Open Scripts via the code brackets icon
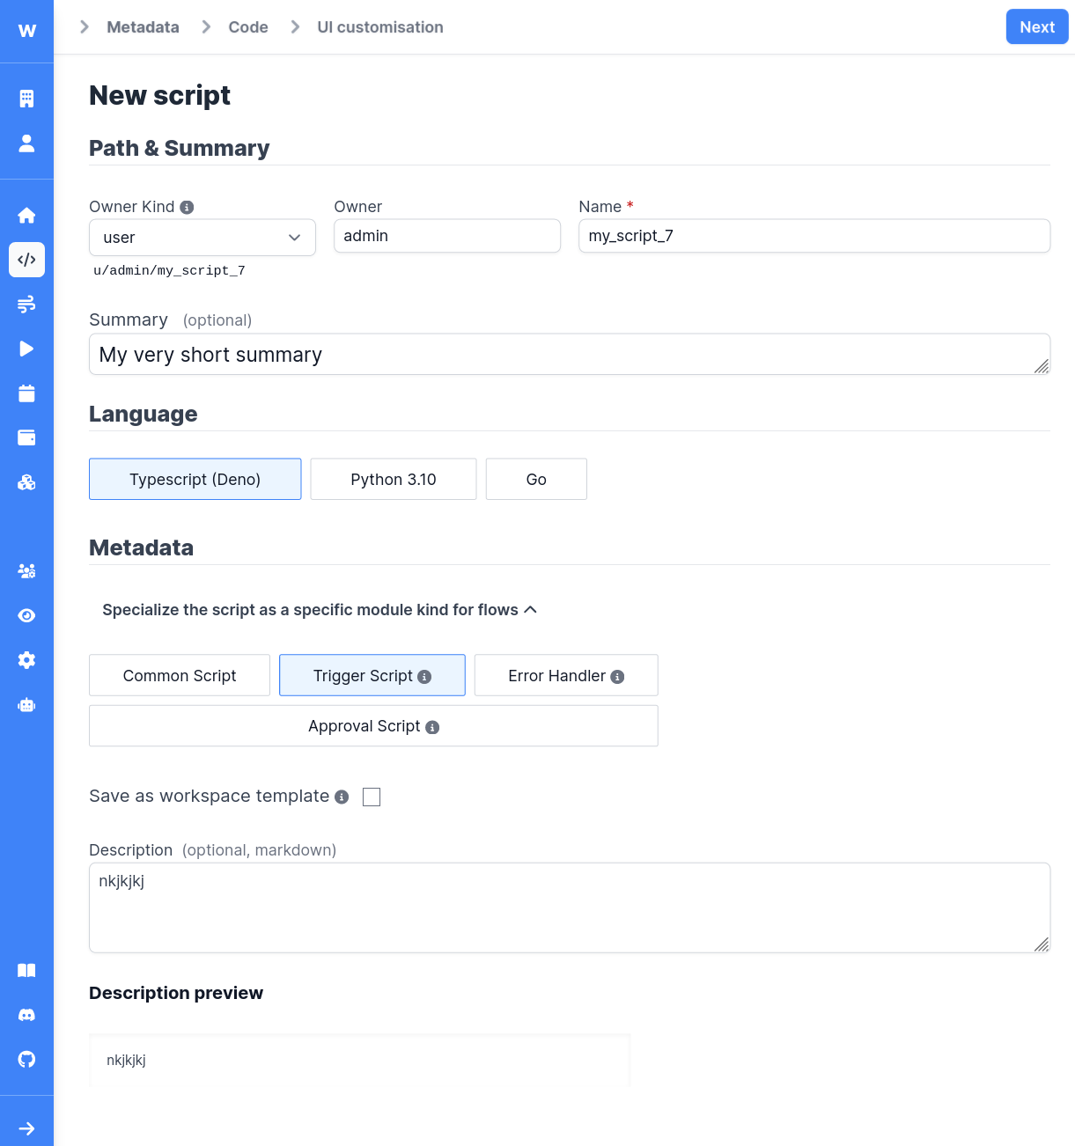This screenshot has height=1146, width=1075. (26, 260)
